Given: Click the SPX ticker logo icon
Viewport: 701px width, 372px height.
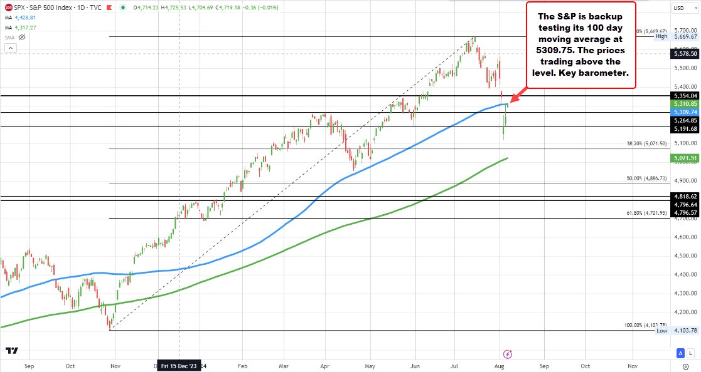Looking at the screenshot, I should pyautogui.click(x=8, y=7).
